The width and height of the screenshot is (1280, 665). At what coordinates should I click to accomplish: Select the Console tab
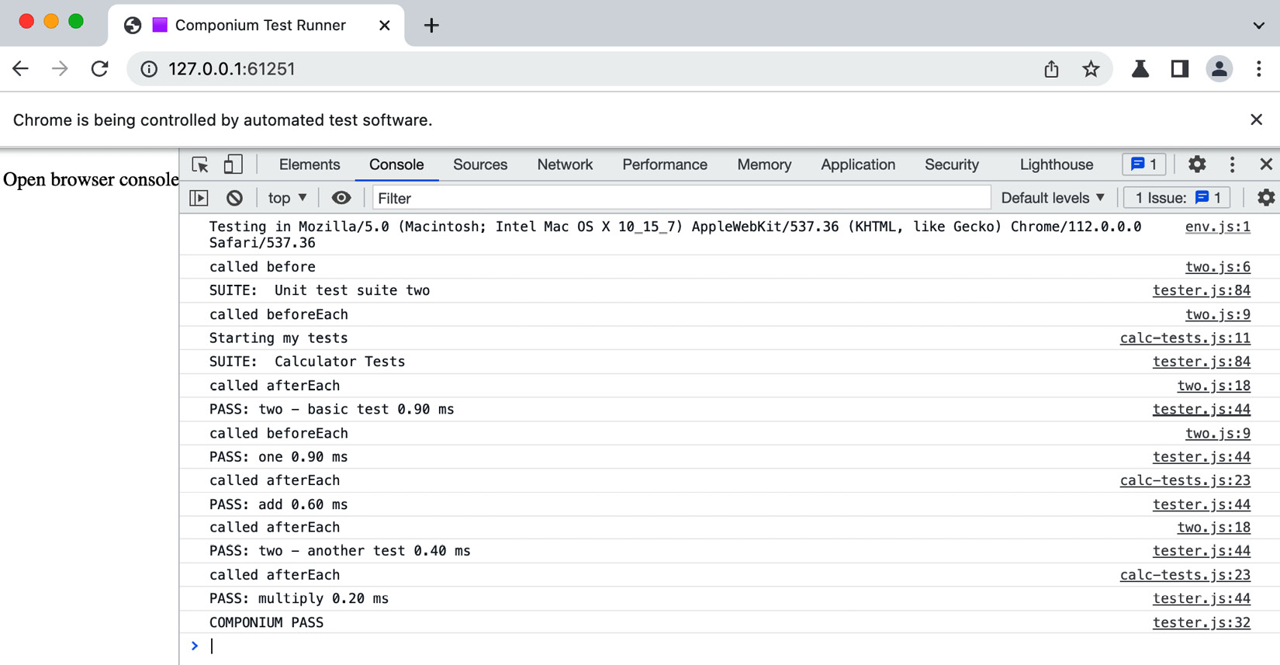coord(396,165)
